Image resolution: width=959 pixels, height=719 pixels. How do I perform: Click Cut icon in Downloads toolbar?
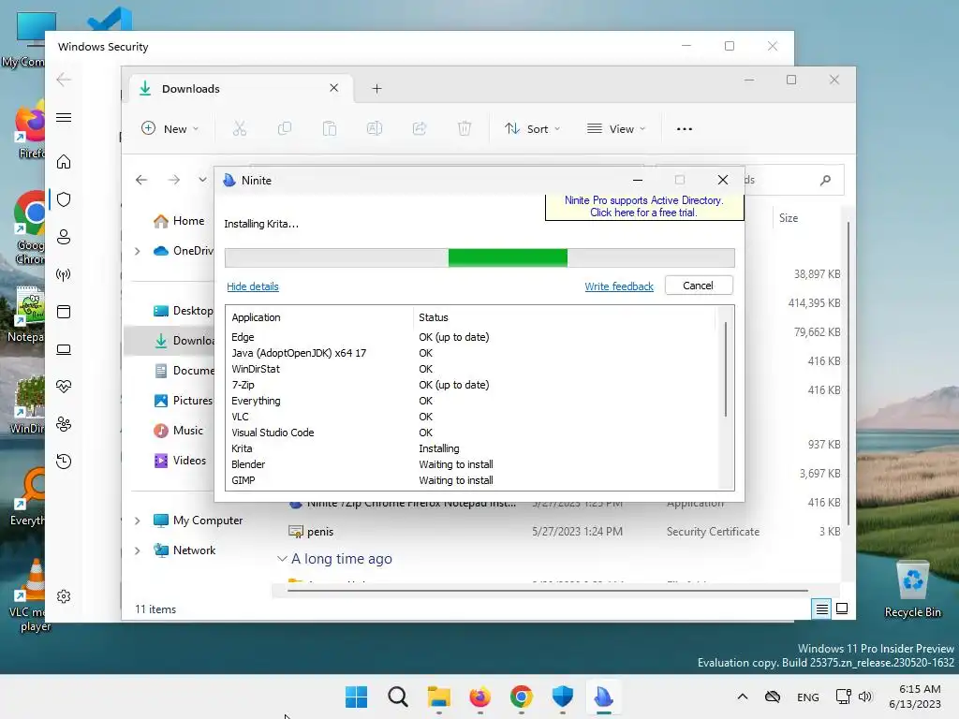[239, 128]
